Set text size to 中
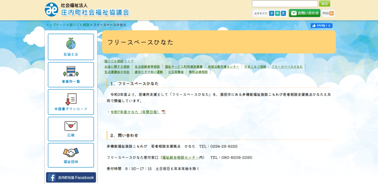Viewport: 378px width, 184px height. click(278, 13)
